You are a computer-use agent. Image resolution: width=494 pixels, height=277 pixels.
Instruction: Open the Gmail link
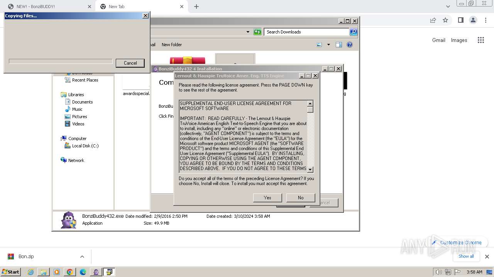pyautogui.click(x=439, y=40)
